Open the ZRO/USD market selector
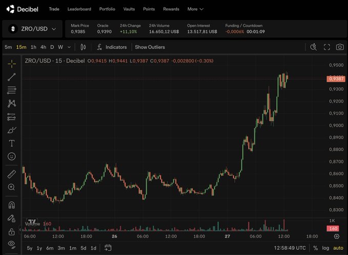348x255 pixels. [32, 29]
